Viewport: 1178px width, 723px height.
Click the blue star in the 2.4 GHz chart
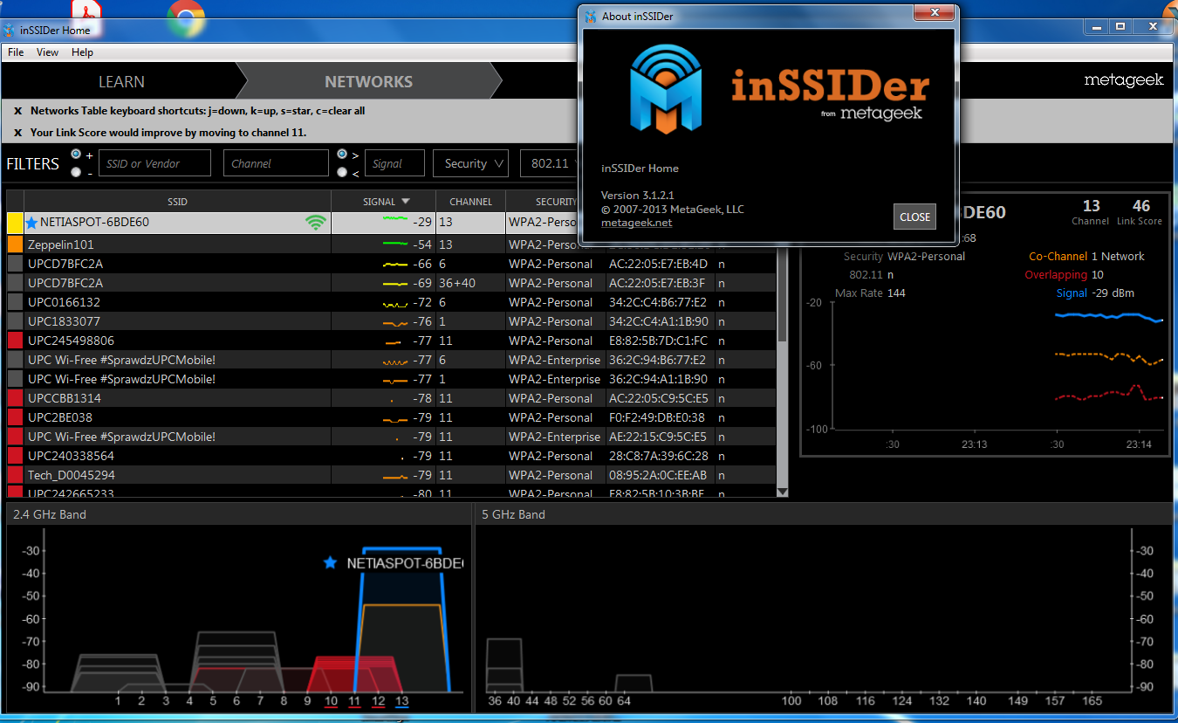pos(330,563)
